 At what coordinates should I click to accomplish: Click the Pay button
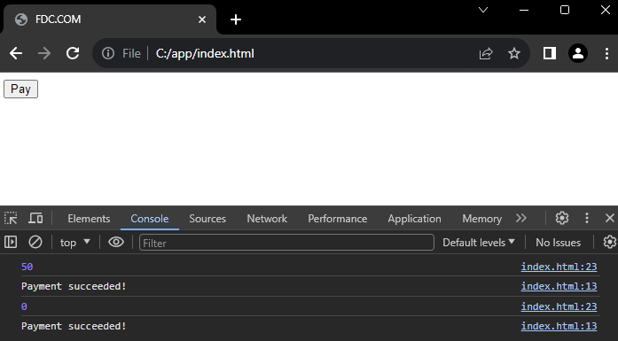pyautogui.click(x=21, y=89)
